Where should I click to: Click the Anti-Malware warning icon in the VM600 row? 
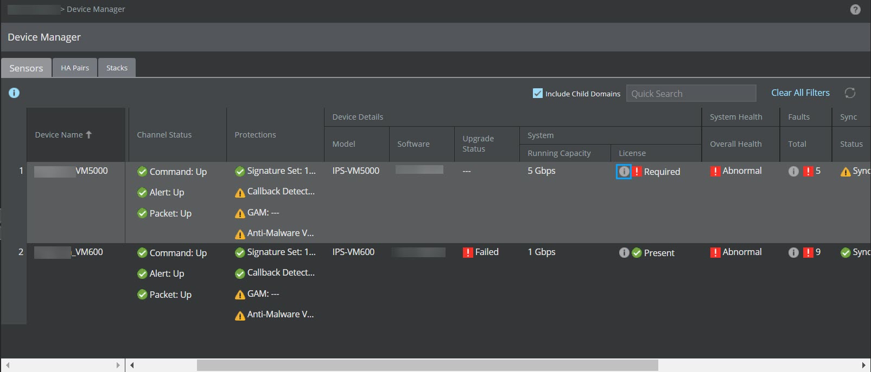point(240,316)
